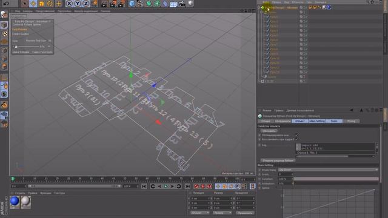388x218 pixels.
Task: Toggle Y axis lock
Action: (x=78, y=4)
